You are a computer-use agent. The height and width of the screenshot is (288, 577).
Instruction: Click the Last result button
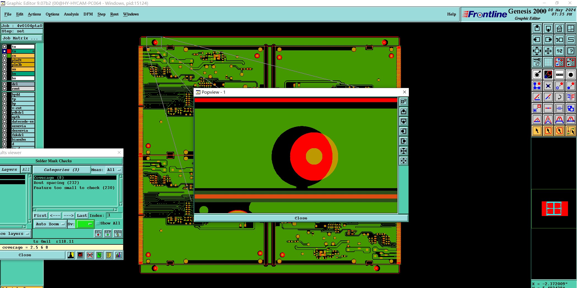click(x=82, y=216)
